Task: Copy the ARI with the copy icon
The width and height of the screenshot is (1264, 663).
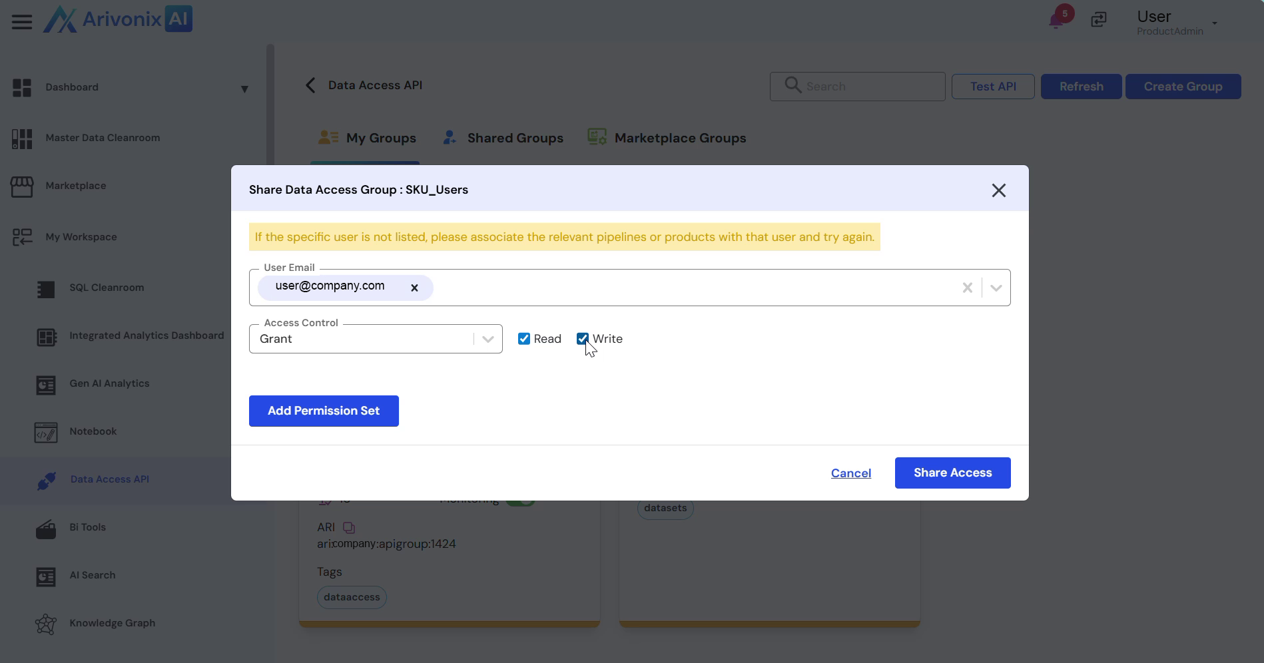Action: 349,528
